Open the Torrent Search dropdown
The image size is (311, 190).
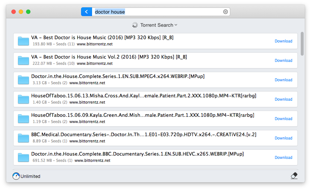click(159, 25)
